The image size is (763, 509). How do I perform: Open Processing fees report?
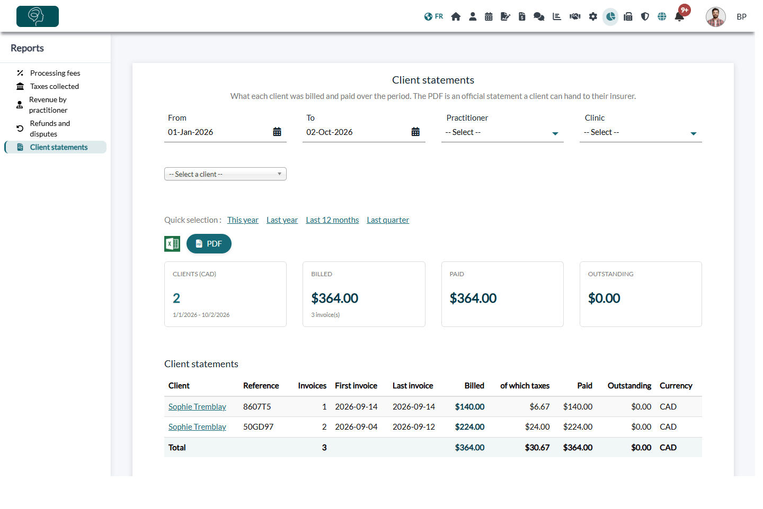55,73
